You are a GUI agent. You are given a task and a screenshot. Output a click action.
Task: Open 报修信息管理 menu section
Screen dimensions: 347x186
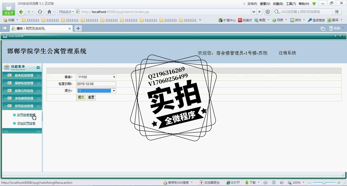tap(22, 83)
